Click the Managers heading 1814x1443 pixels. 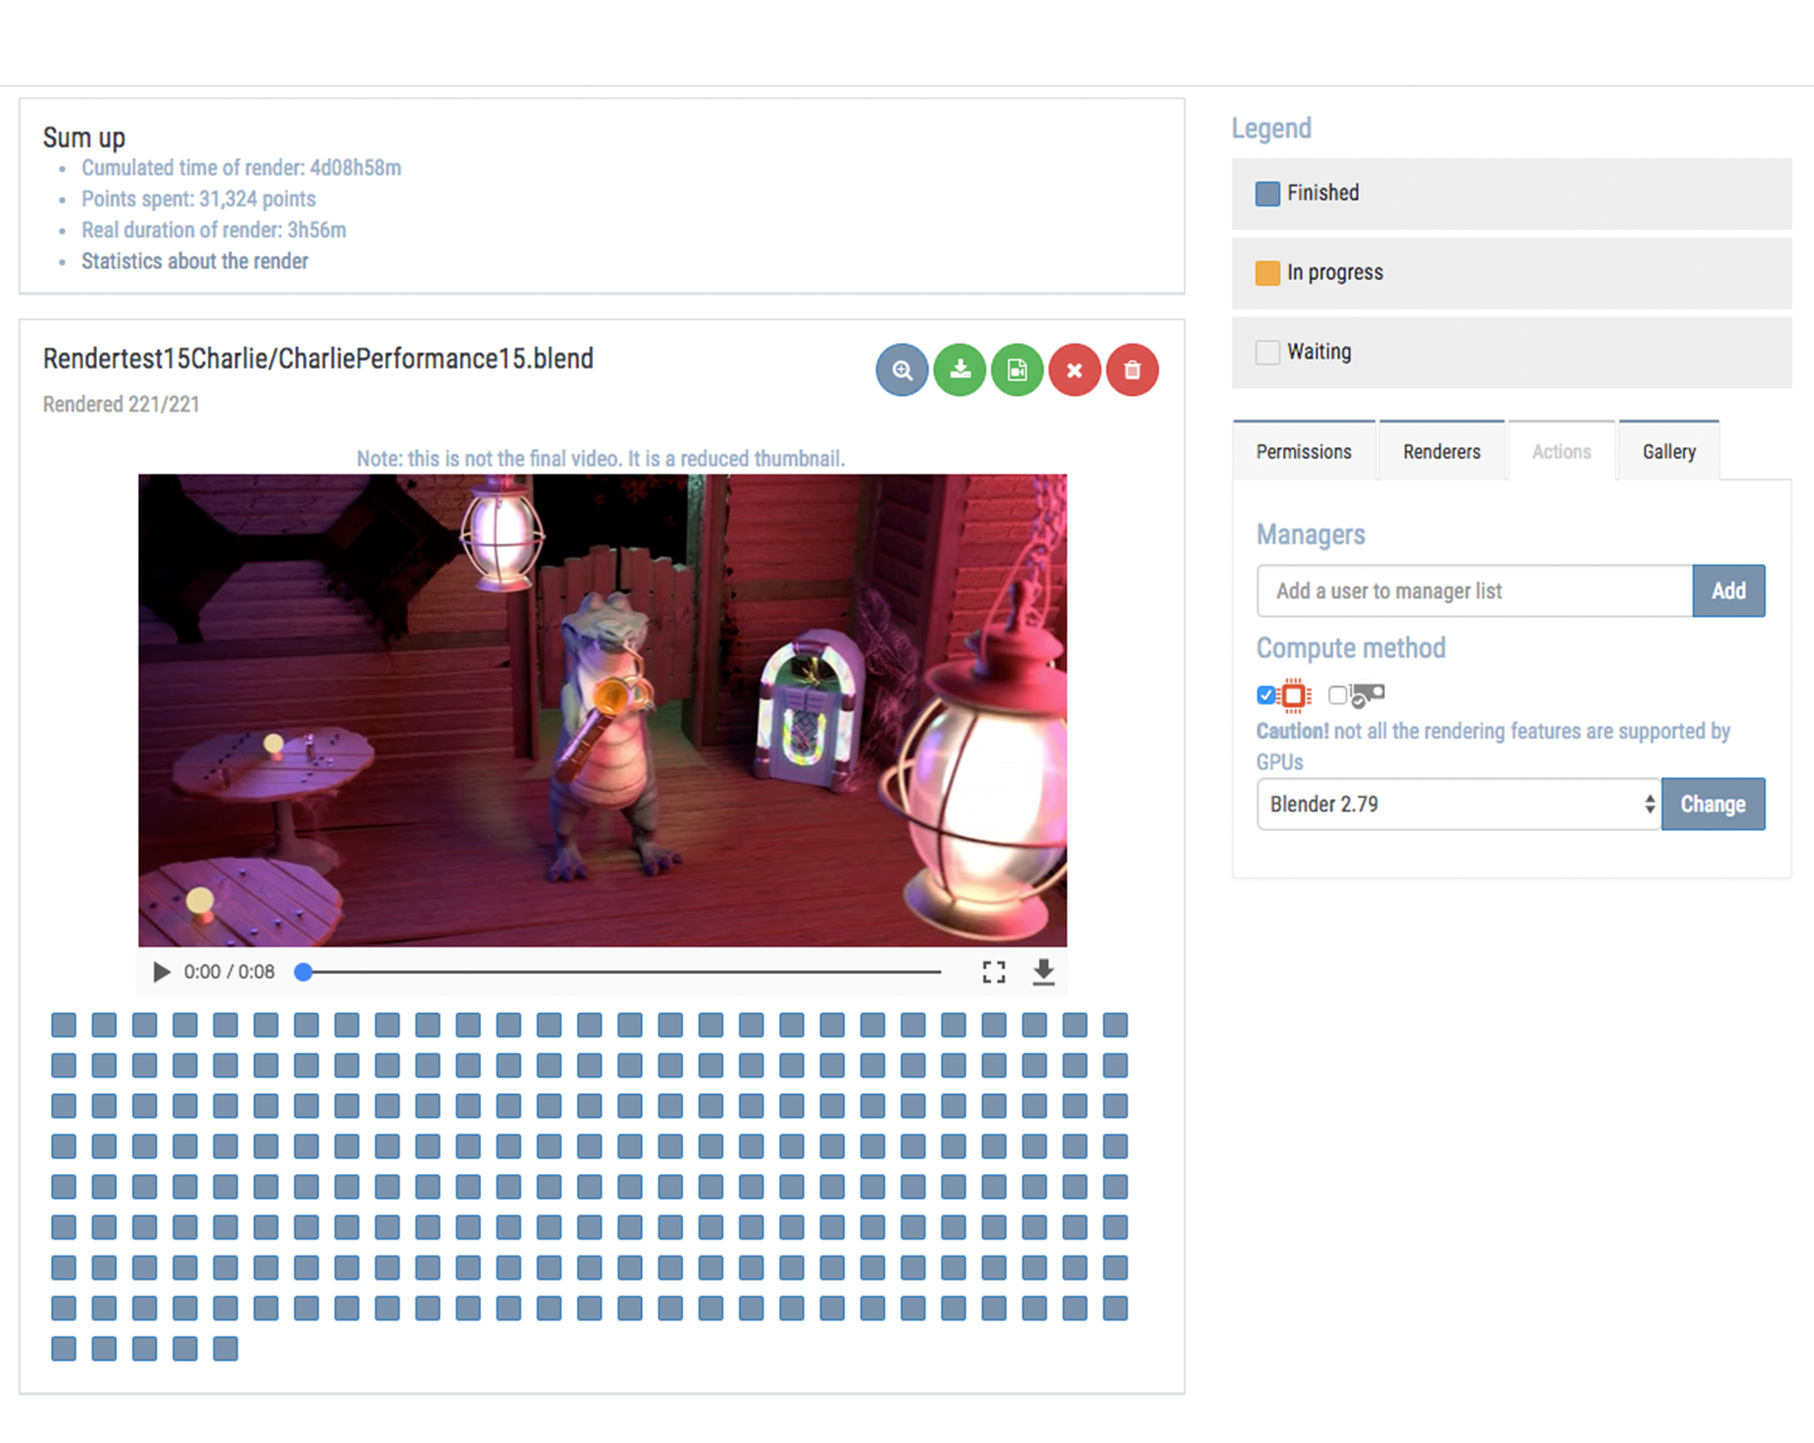pyautogui.click(x=1311, y=535)
